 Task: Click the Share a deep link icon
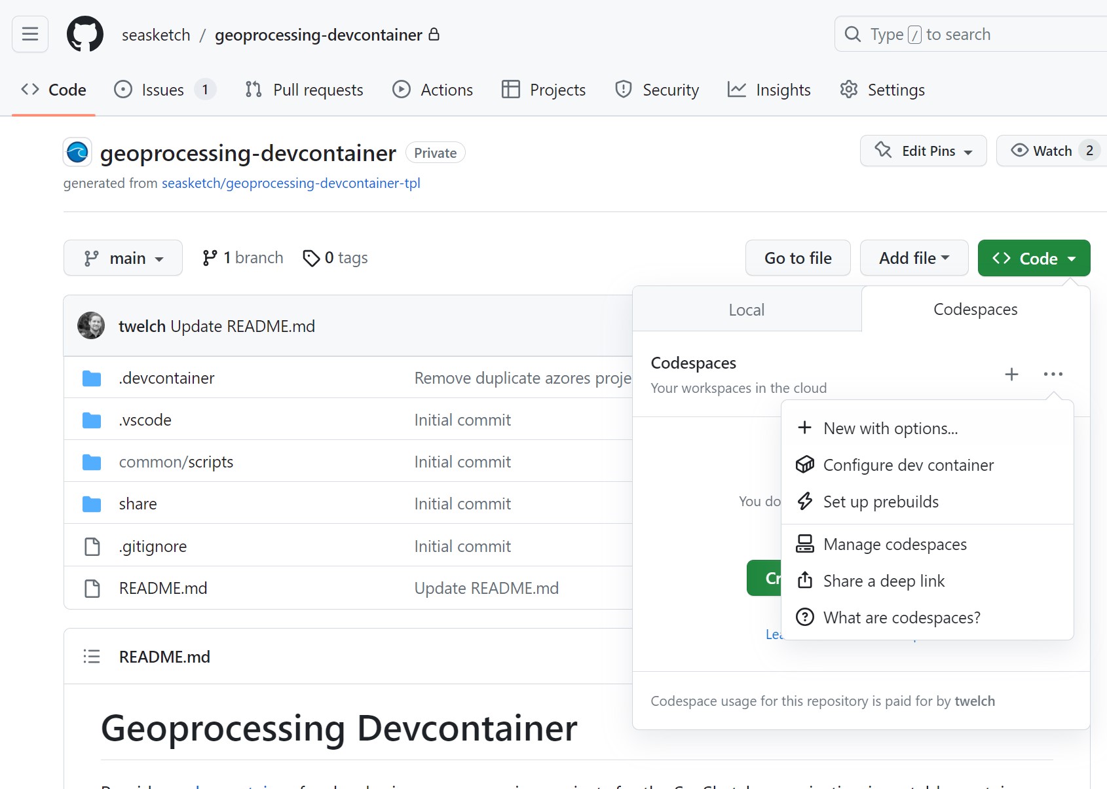click(x=805, y=580)
